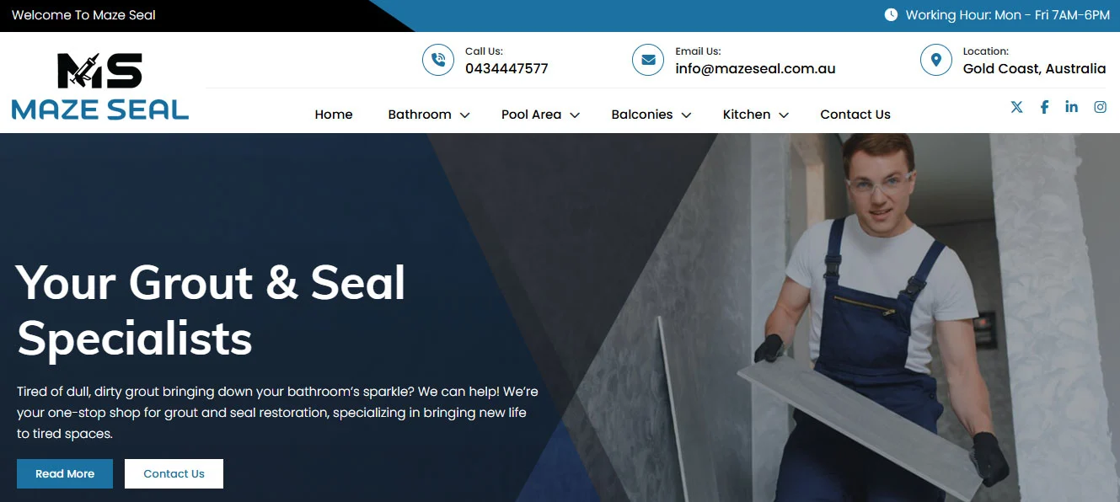Image resolution: width=1120 pixels, height=502 pixels.
Task: Call the phone number 0434447577
Action: click(506, 69)
